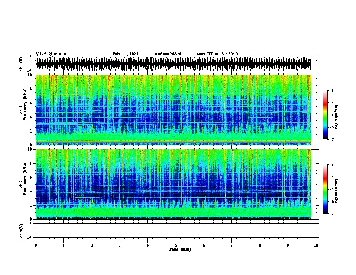Click time axis tick label "9"
The image size is (356, 275).
click(288, 245)
